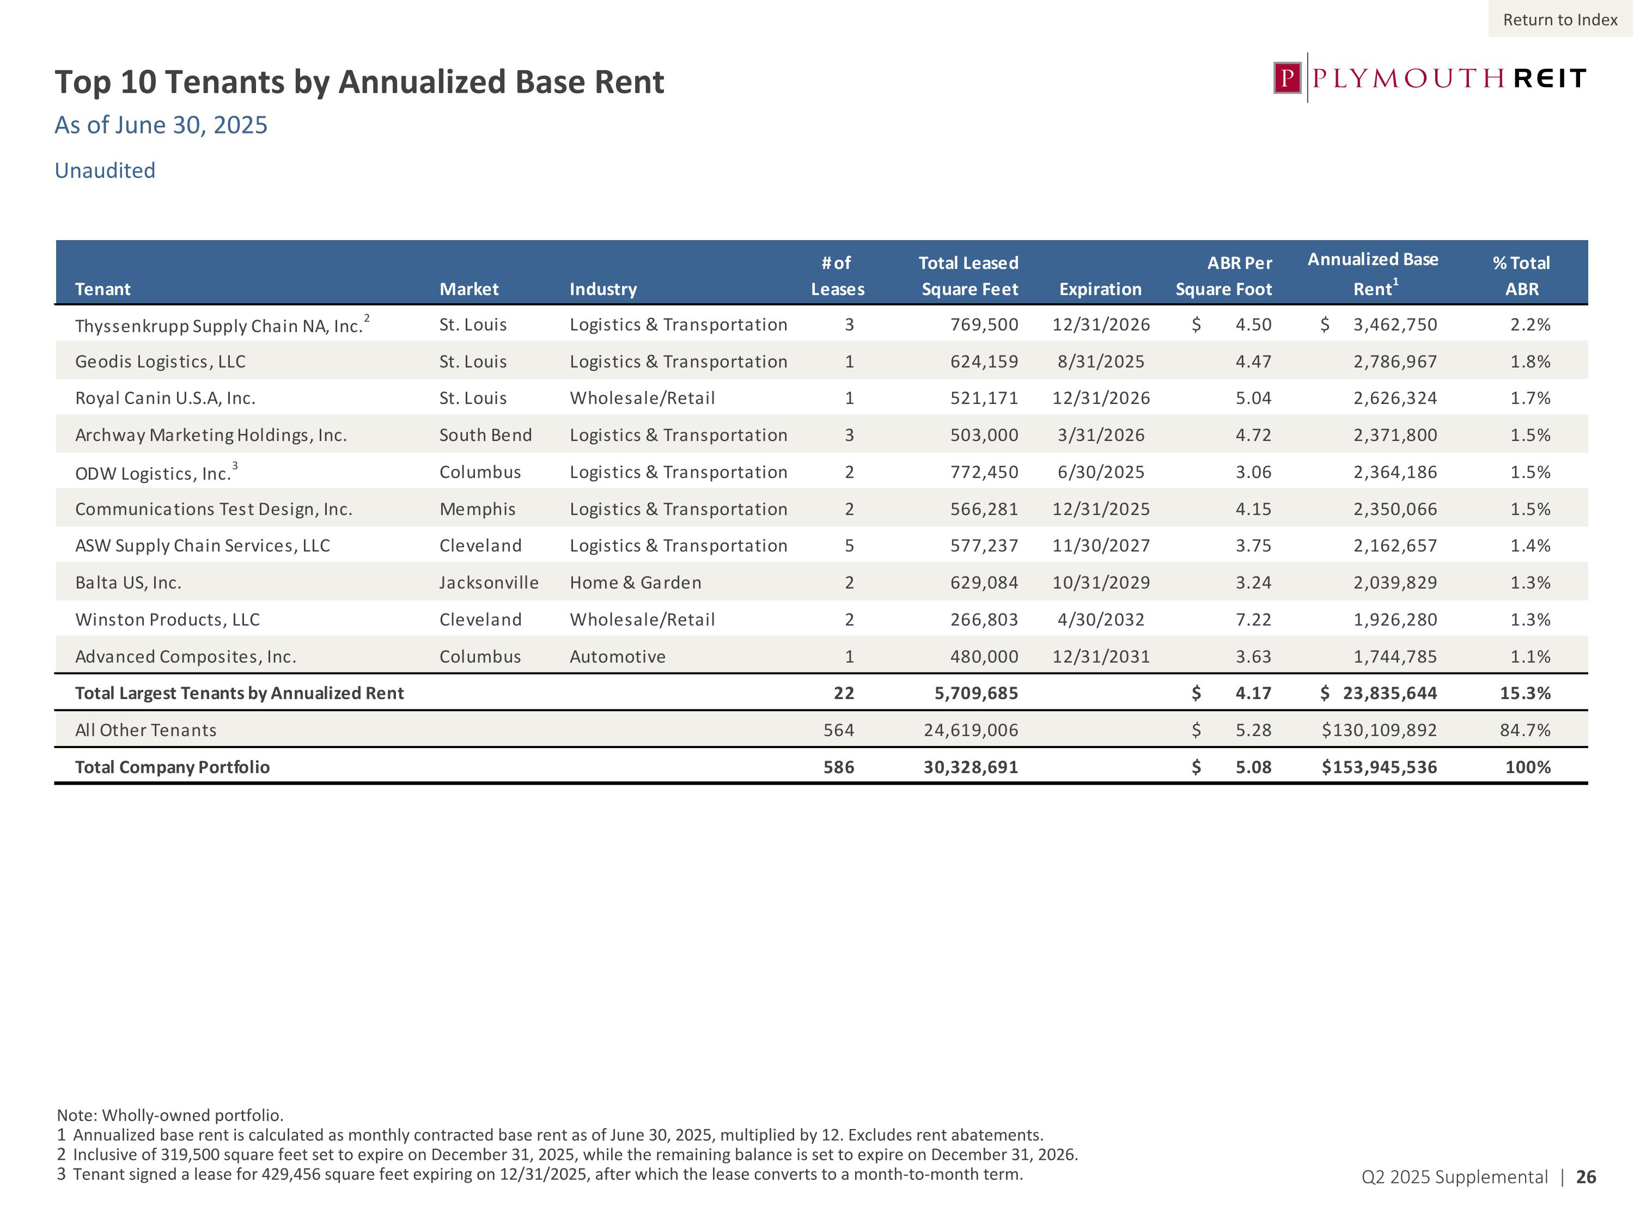Click the All Other Tenants row label
This screenshot has height=1225, width=1634.
(147, 730)
